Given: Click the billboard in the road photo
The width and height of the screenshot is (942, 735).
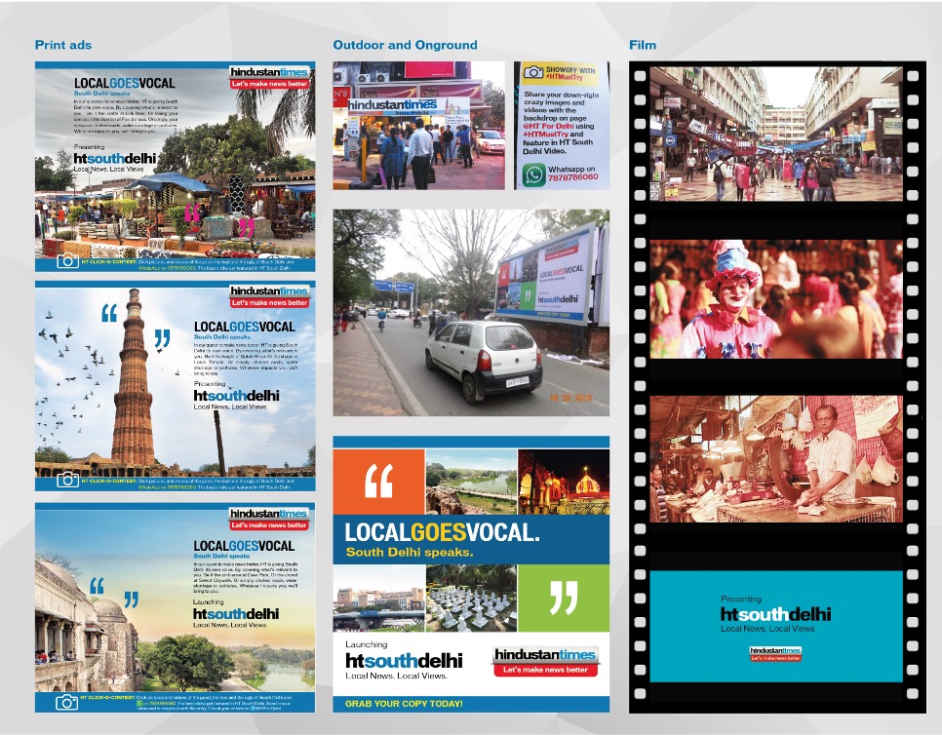Looking at the screenshot, I should [x=545, y=275].
